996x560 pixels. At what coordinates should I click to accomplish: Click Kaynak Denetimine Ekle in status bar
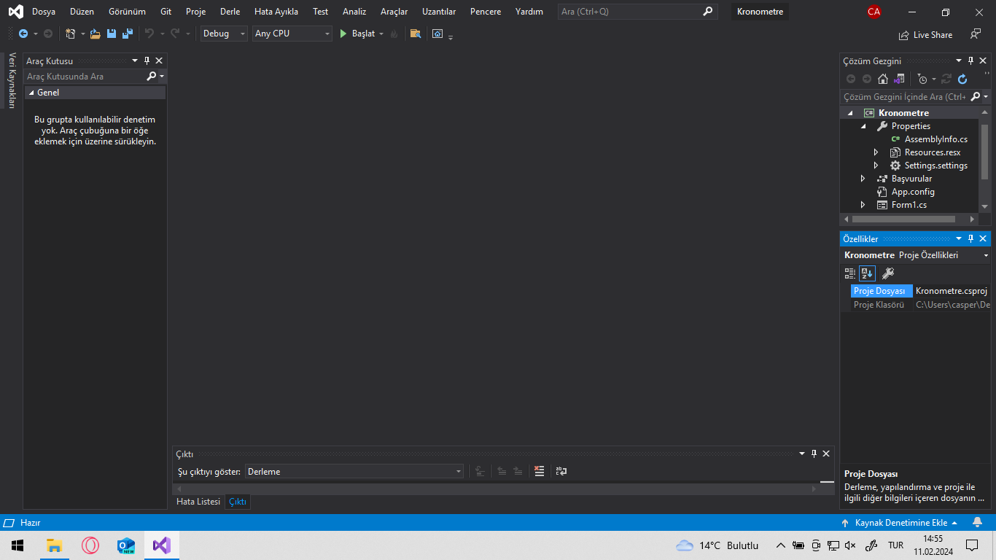(x=900, y=523)
